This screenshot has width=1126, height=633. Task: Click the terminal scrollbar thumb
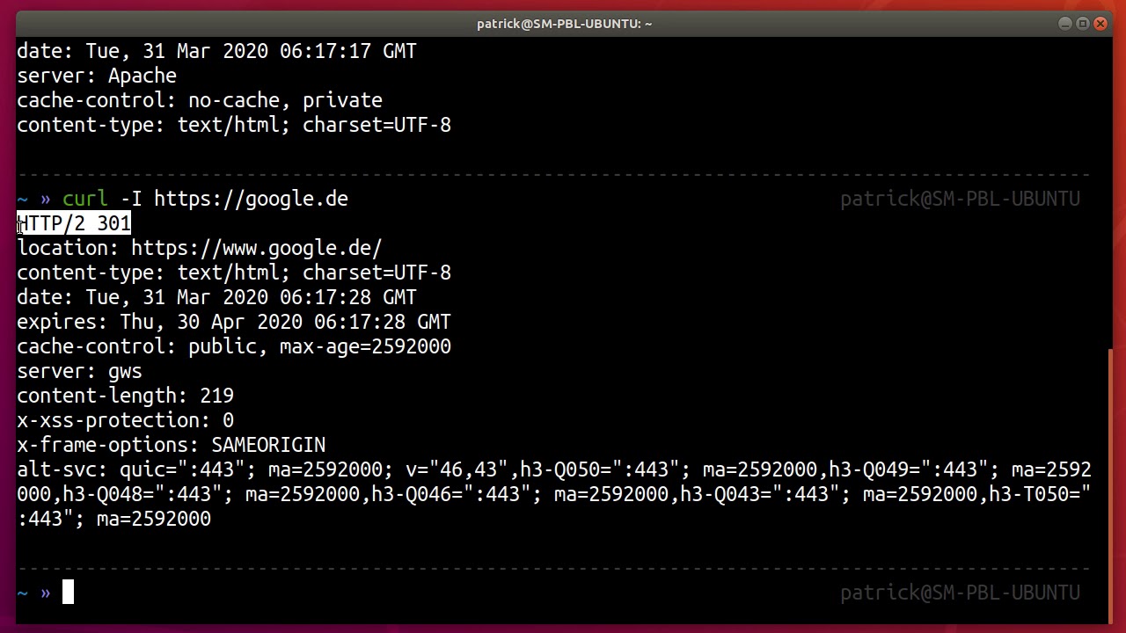coord(1112,484)
